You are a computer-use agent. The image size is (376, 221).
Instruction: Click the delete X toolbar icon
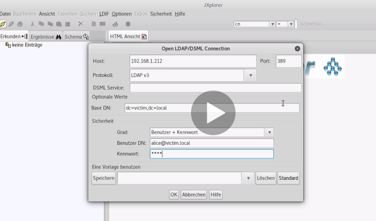tap(81, 24)
